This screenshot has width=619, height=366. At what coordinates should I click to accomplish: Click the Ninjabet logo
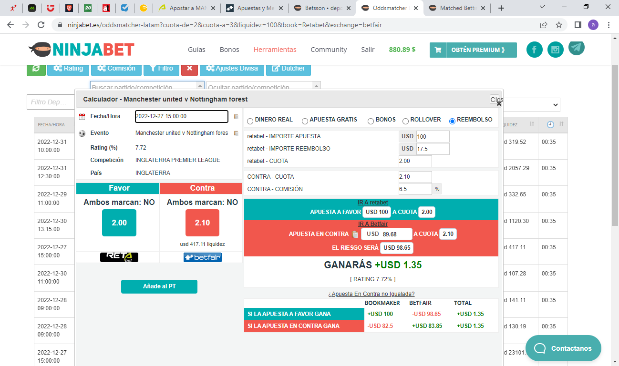81,49
